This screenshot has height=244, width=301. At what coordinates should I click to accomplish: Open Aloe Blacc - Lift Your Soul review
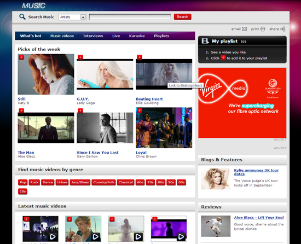pyautogui.click(x=259, y=218)
